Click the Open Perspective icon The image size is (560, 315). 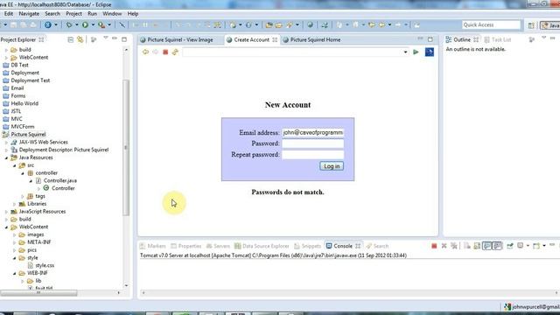point(531,25)
